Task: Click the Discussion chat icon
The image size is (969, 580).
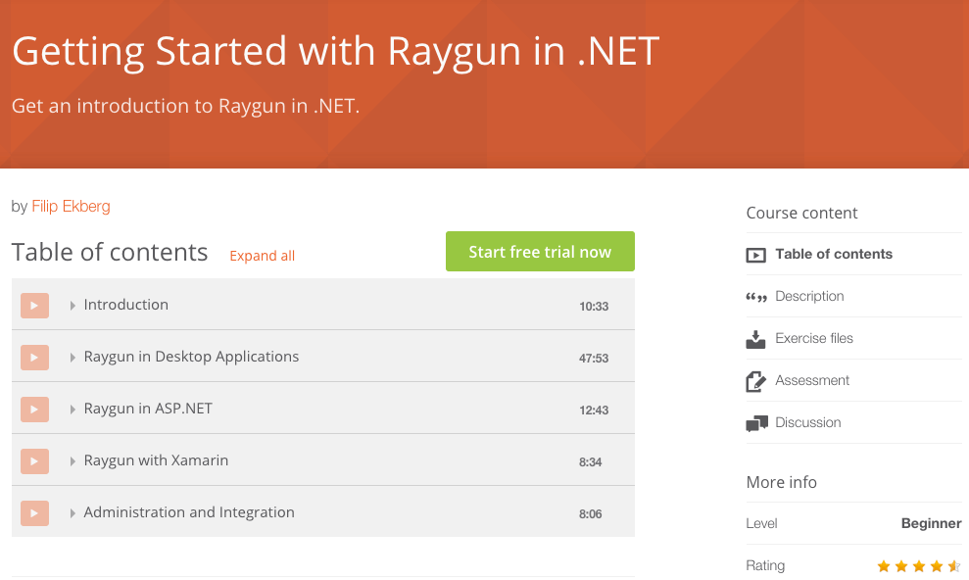Action: [x=756, y=423]
